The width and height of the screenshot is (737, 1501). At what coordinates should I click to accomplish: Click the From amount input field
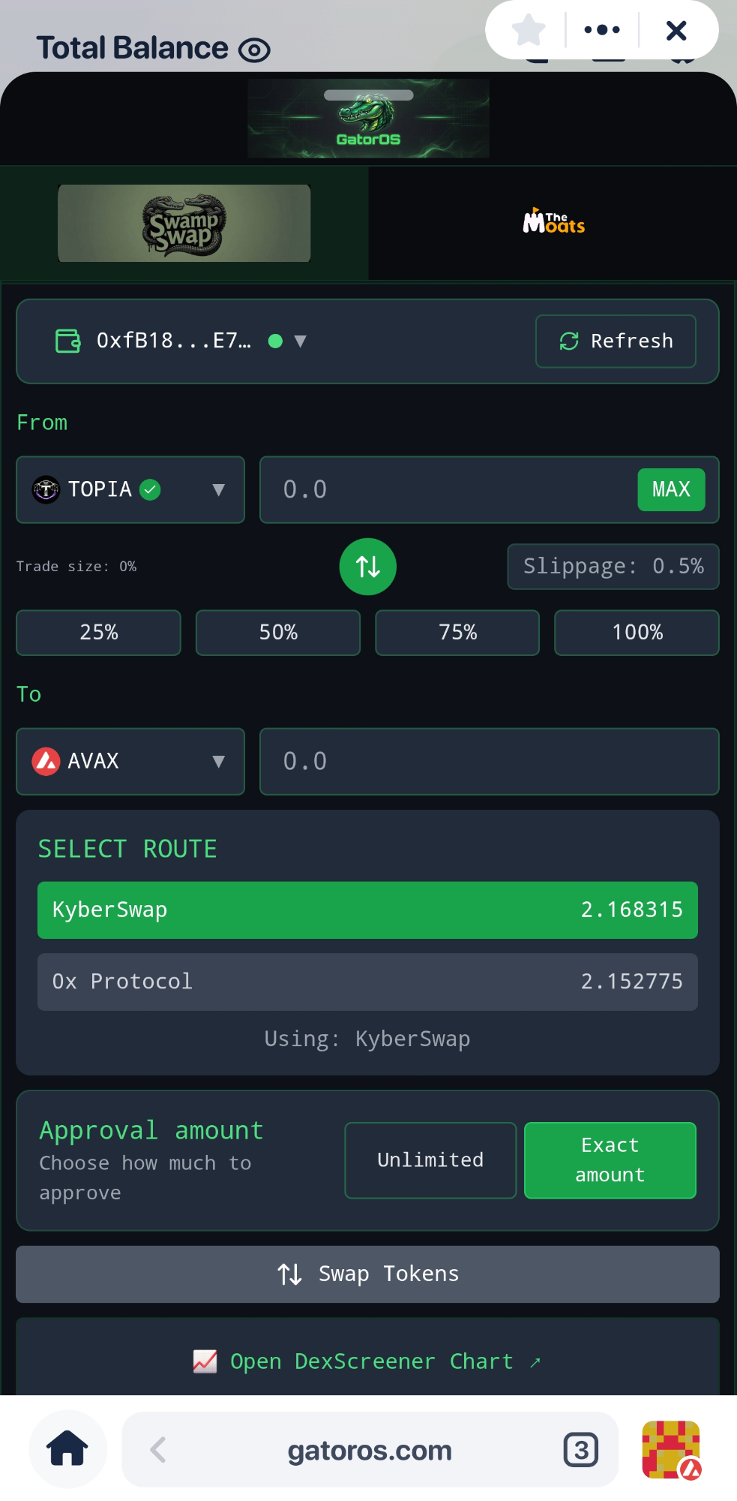pos(448,490)
